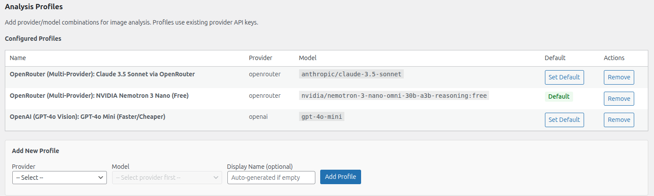The width and height of the screenshot is (654, 196).
Task: Set GPT-4o Mini profile as default
Action: 564,120
